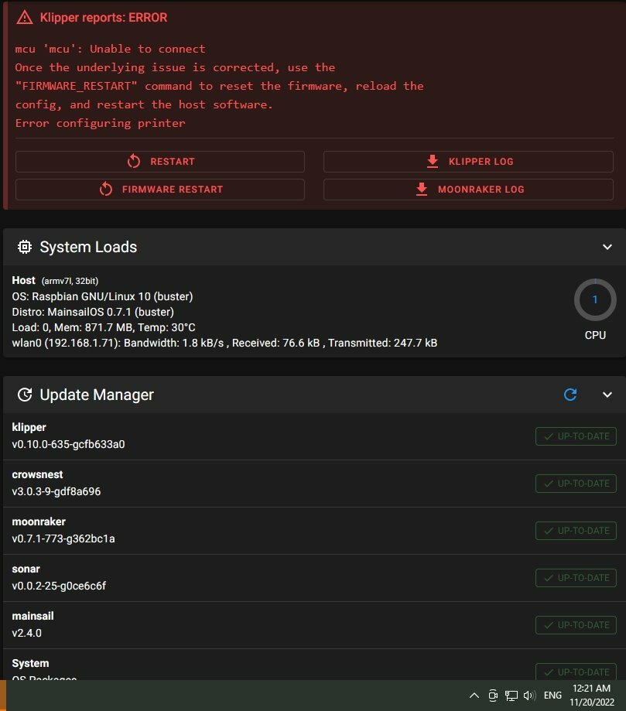626x711 pixels.
Task: Click the Klipper error warning triangle icon
Action: (x=25, y=18)
